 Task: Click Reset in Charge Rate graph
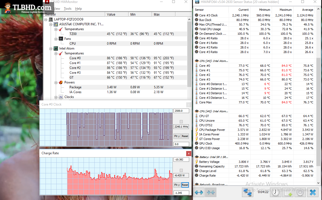[x=185, y=185]
